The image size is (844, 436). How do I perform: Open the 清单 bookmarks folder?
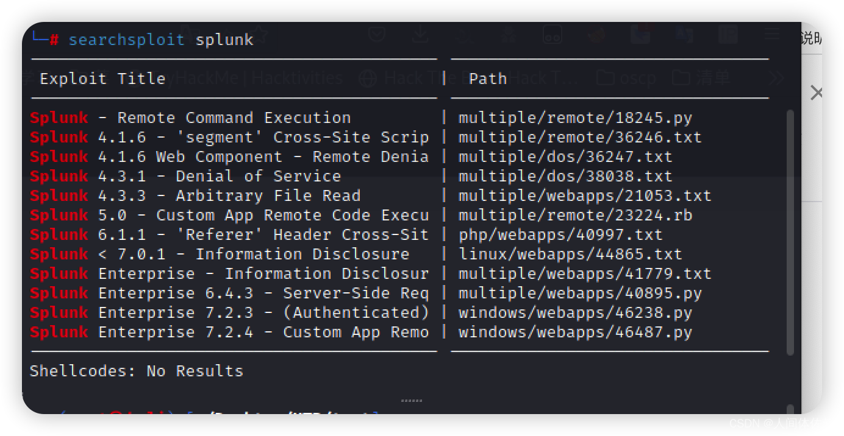point(701,78)
